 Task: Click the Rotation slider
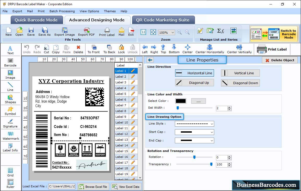pos(194,157)
